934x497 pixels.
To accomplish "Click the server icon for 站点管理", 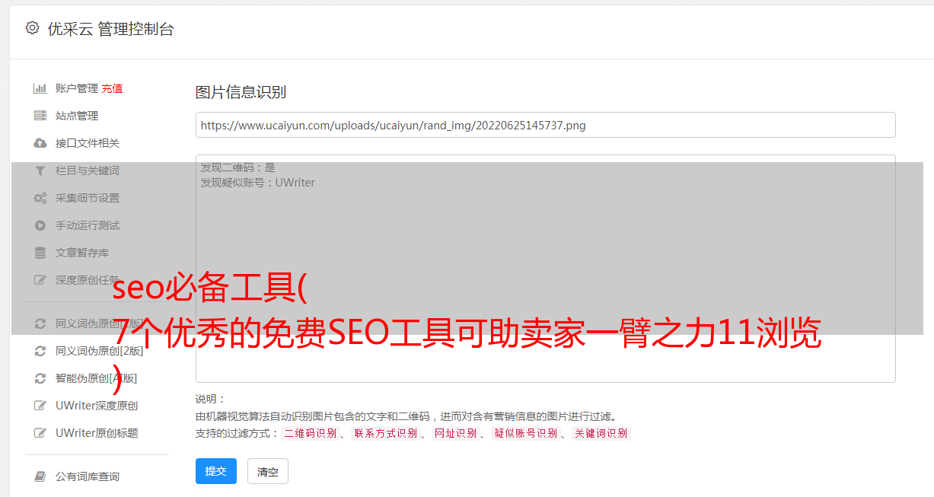I will click(40, 116).
